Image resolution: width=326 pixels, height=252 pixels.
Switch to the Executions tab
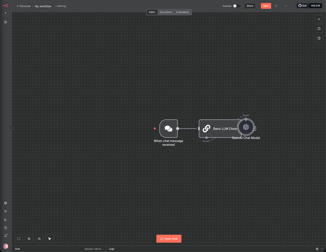pos(166,12)
